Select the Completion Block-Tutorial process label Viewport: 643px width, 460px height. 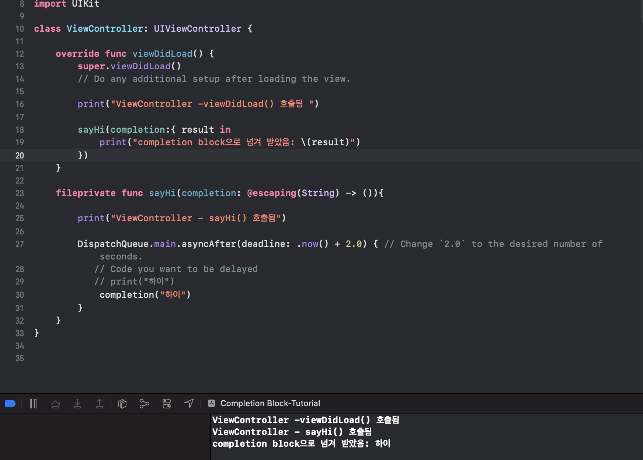[270, 403]
